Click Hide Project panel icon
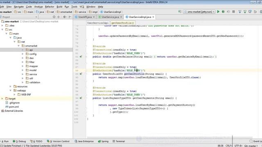 pos(70,17)
